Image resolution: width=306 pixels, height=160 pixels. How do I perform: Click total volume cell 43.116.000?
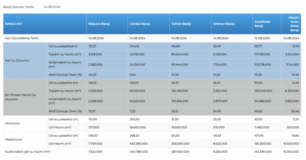pos(137,54)
